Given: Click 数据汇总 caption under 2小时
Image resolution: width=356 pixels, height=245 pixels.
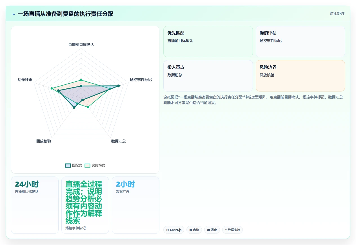Looking at the screenshot, I should click(x=123, y=192).
